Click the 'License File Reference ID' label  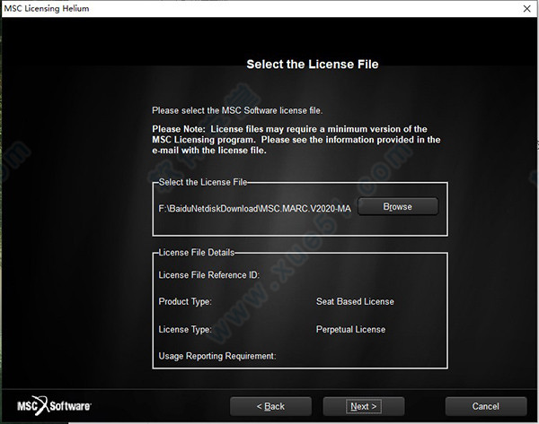tap(208, 275)
